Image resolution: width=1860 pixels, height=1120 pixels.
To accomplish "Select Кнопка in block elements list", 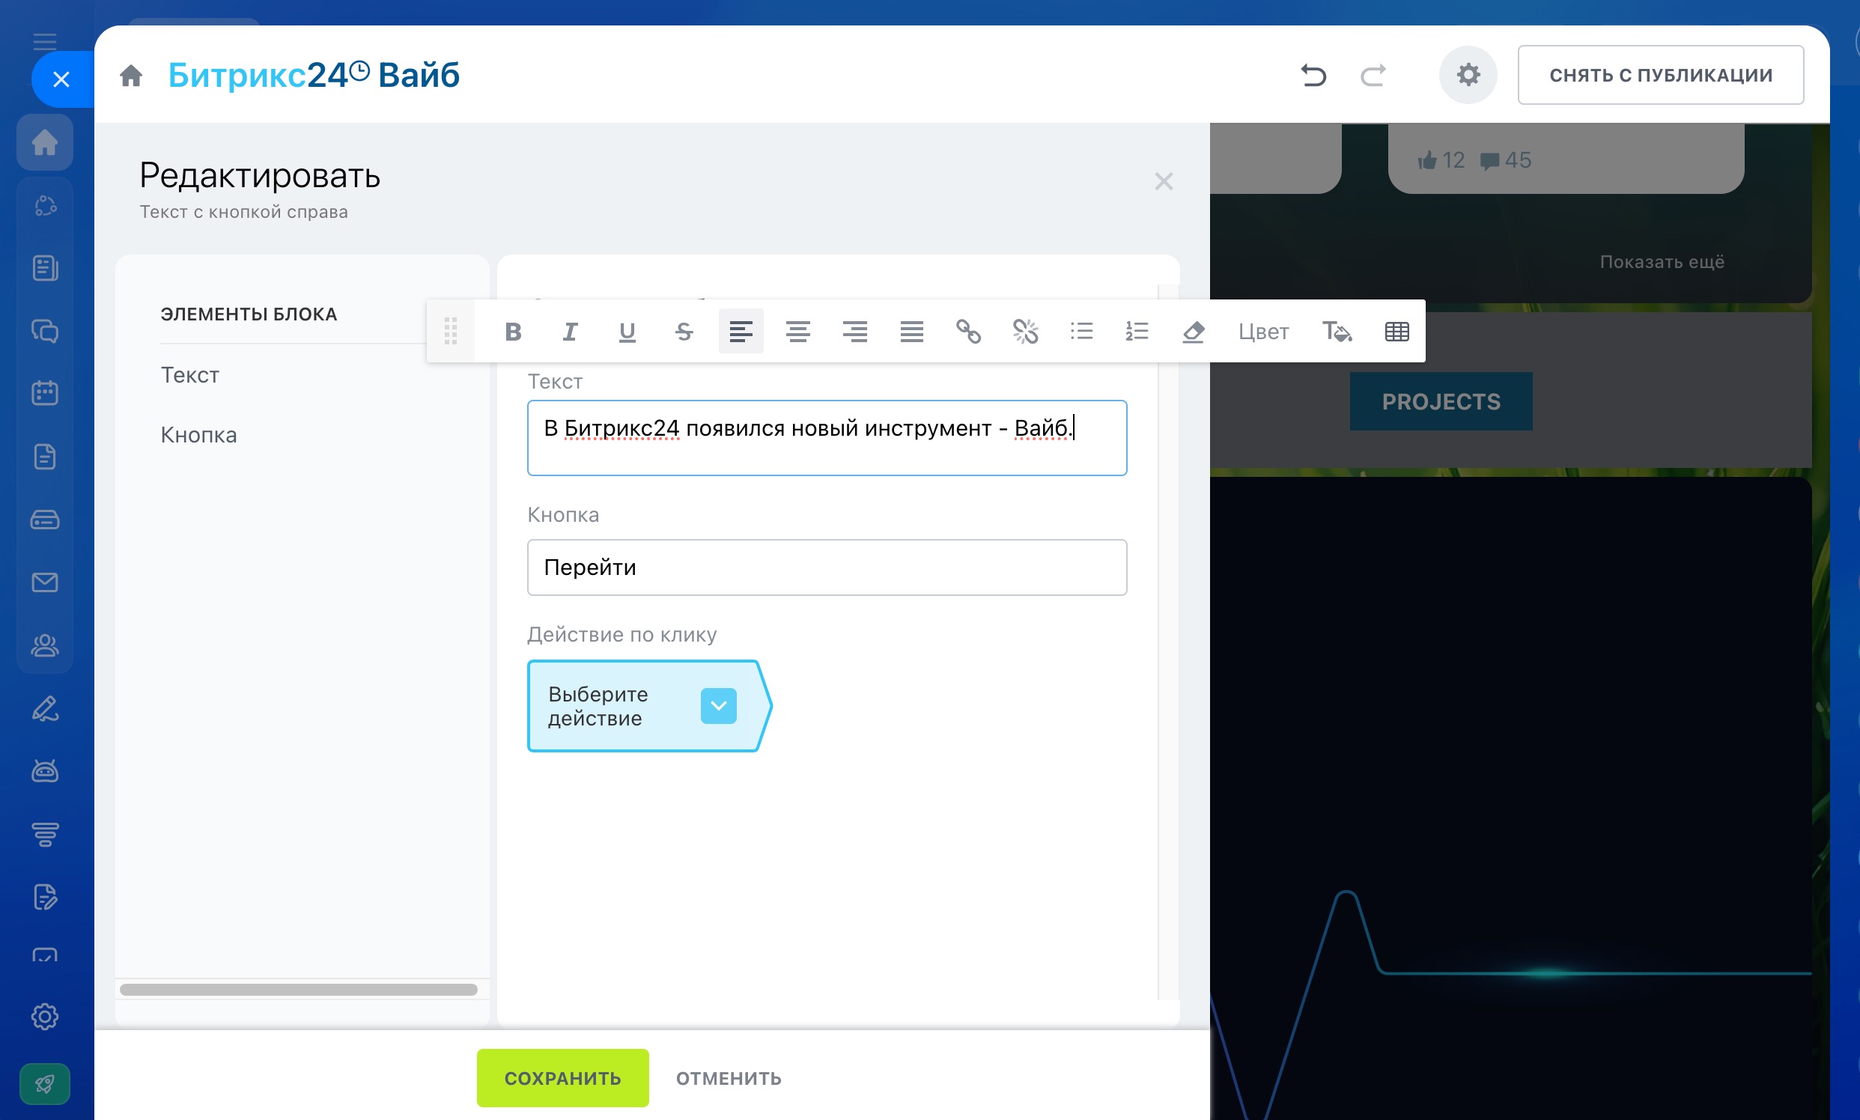I will [x=198, y=435].
